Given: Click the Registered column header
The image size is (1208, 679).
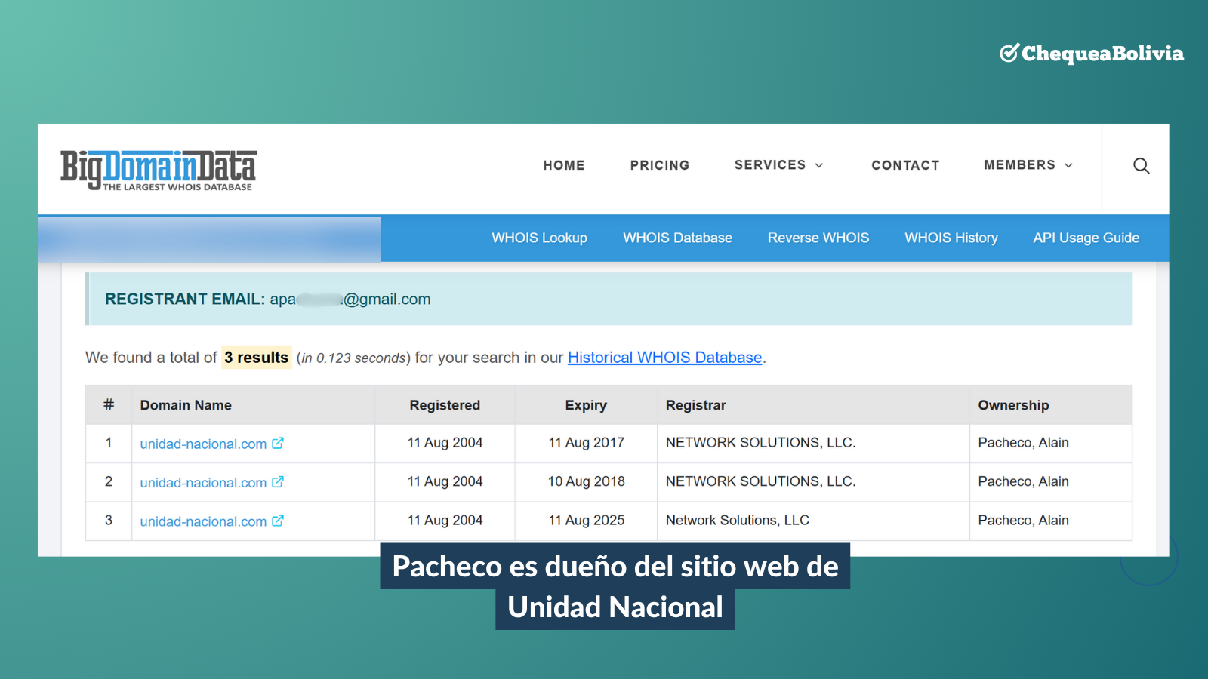Looking at the screenshot, I should pyautogui.click(x=445, y=405).
